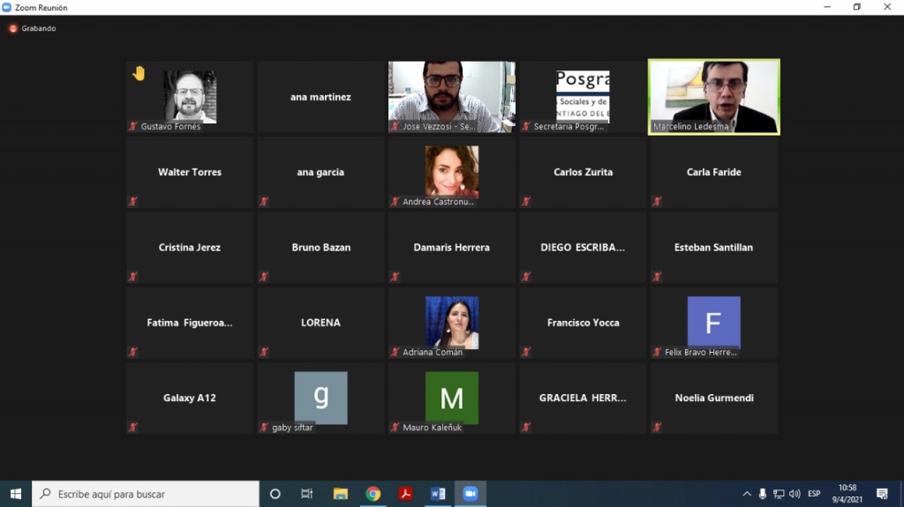Click muted mic icon beside Jose Vezzosi name
Viewport: 904px width, 507px height.
tap(395, 126)
